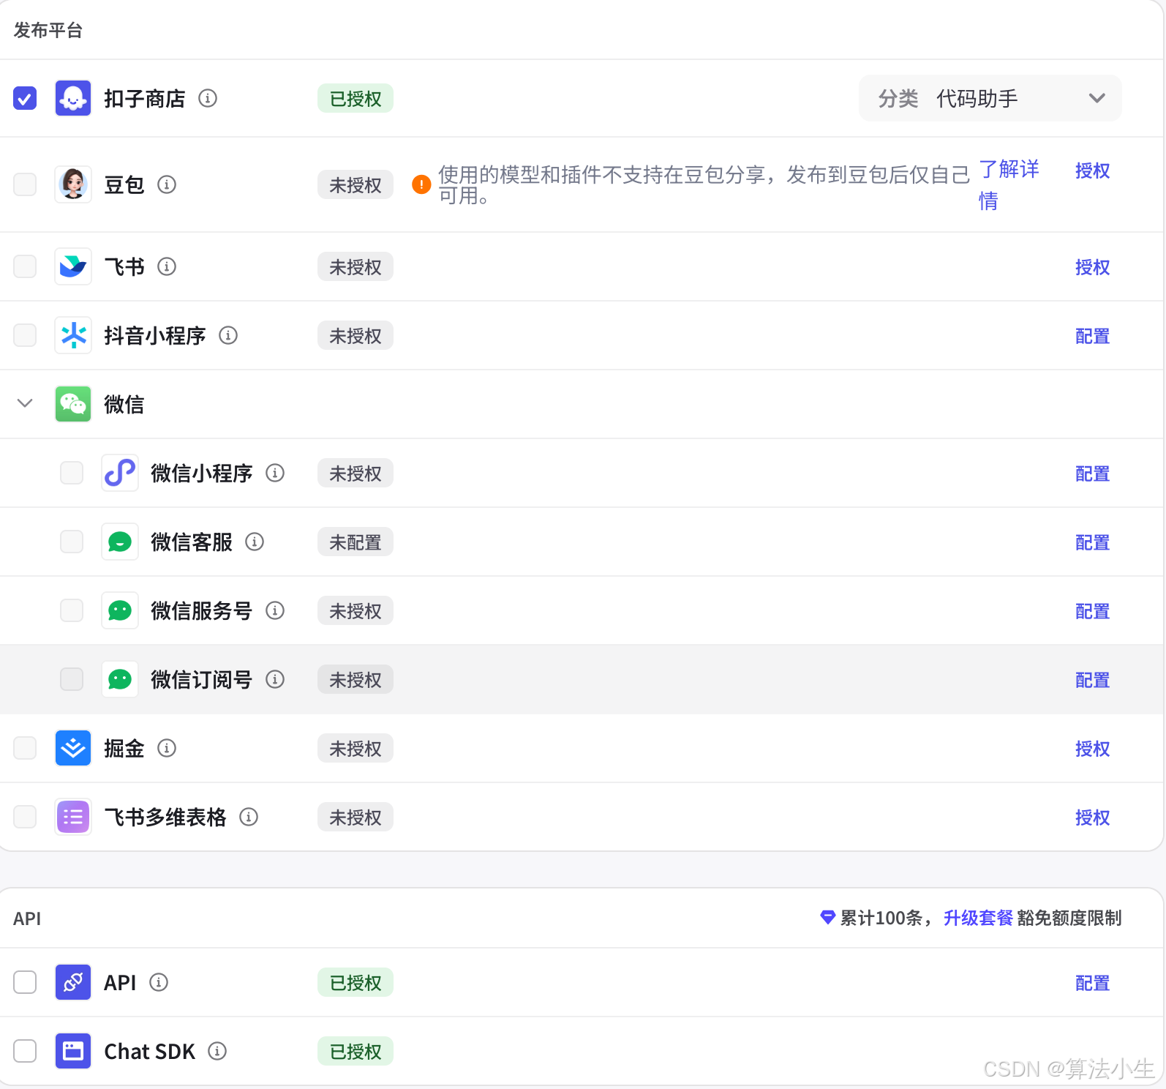
Task: Open info tooltip next to 掘金
Action: (x=167, y=748)
